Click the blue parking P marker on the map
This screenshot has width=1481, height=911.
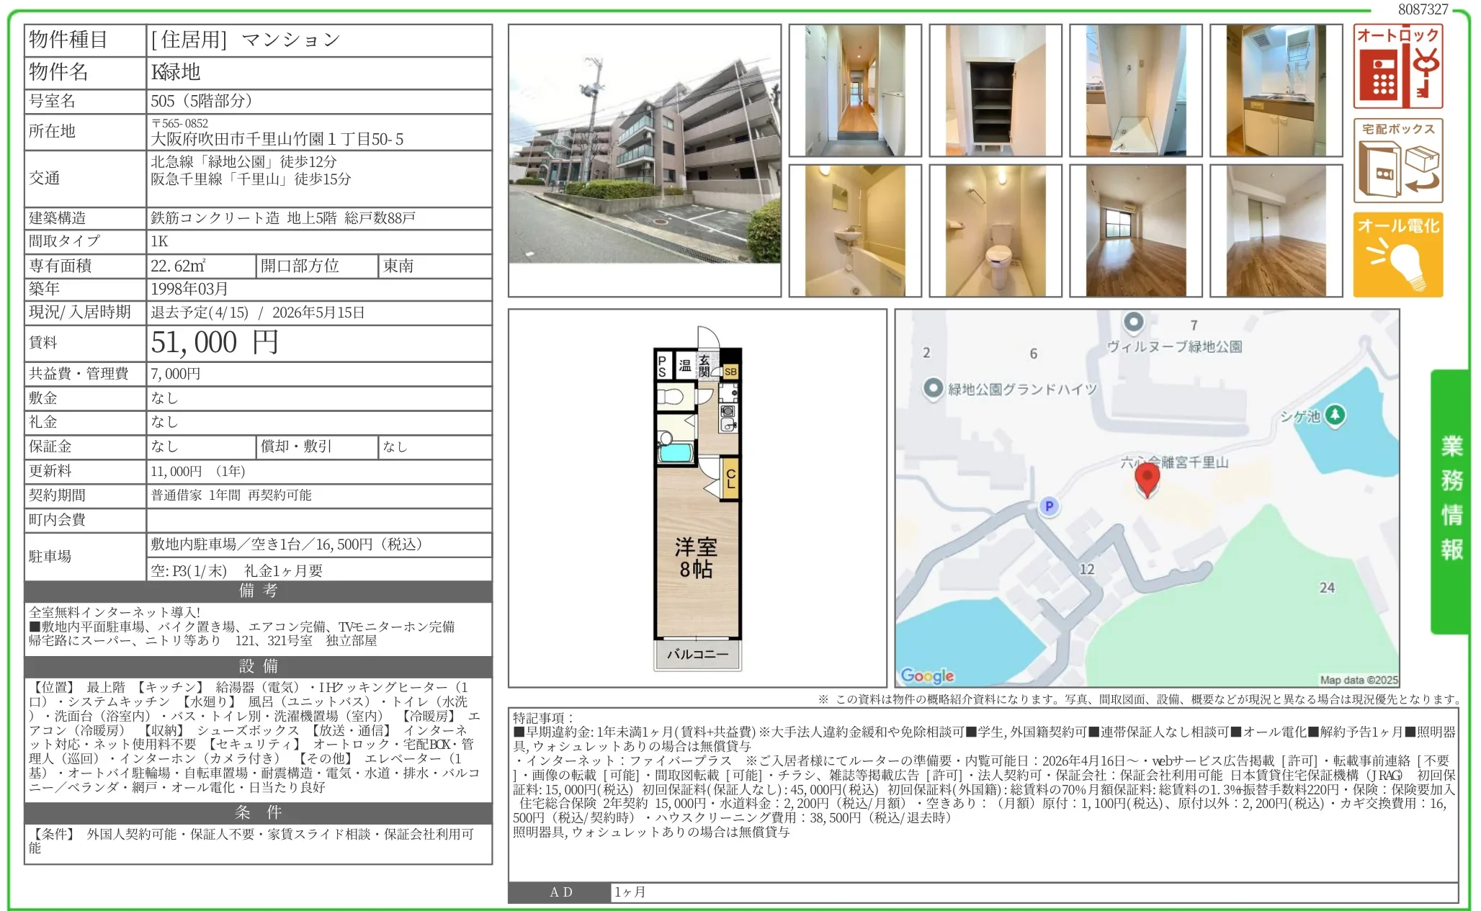tap(1049, 506)
